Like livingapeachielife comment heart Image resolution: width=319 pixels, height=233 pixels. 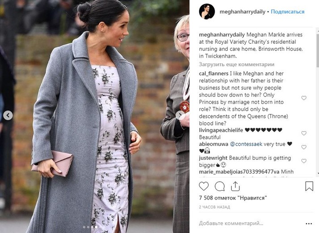[x=304, y=133]
